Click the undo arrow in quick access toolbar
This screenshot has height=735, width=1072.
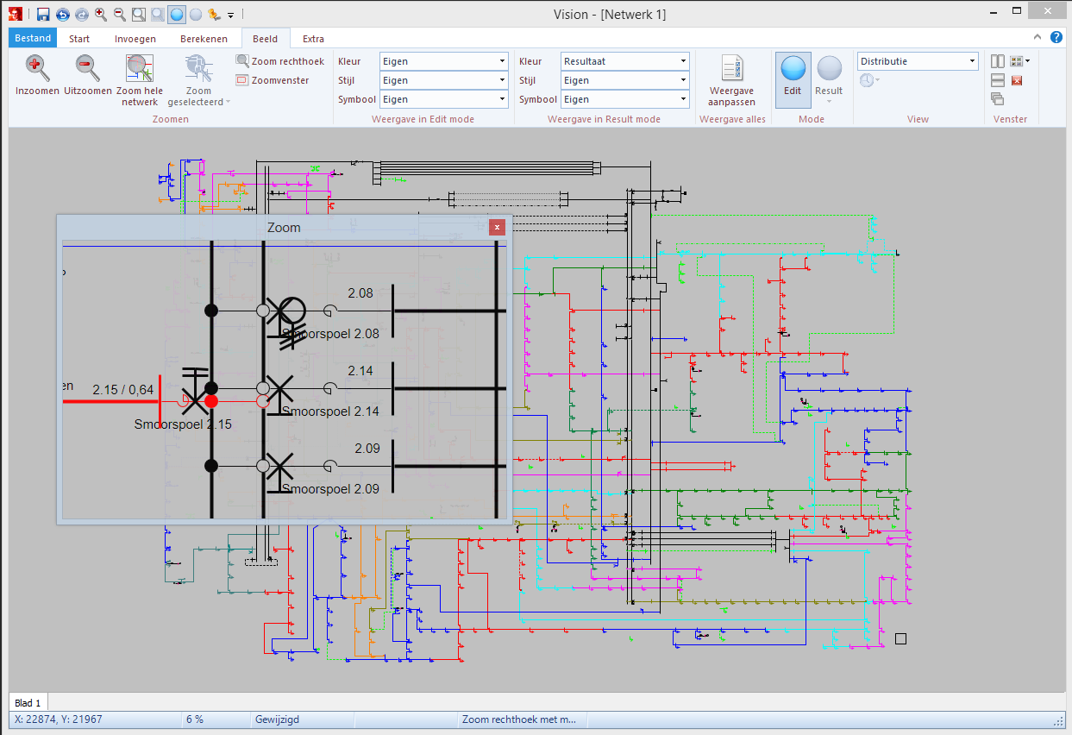[x=63, y=14]
